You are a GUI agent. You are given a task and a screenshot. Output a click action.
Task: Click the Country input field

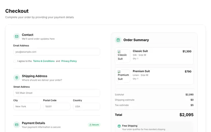coord(86,106)
